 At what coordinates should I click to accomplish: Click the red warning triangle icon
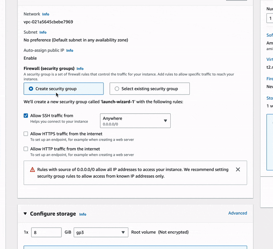coord(32,169)
